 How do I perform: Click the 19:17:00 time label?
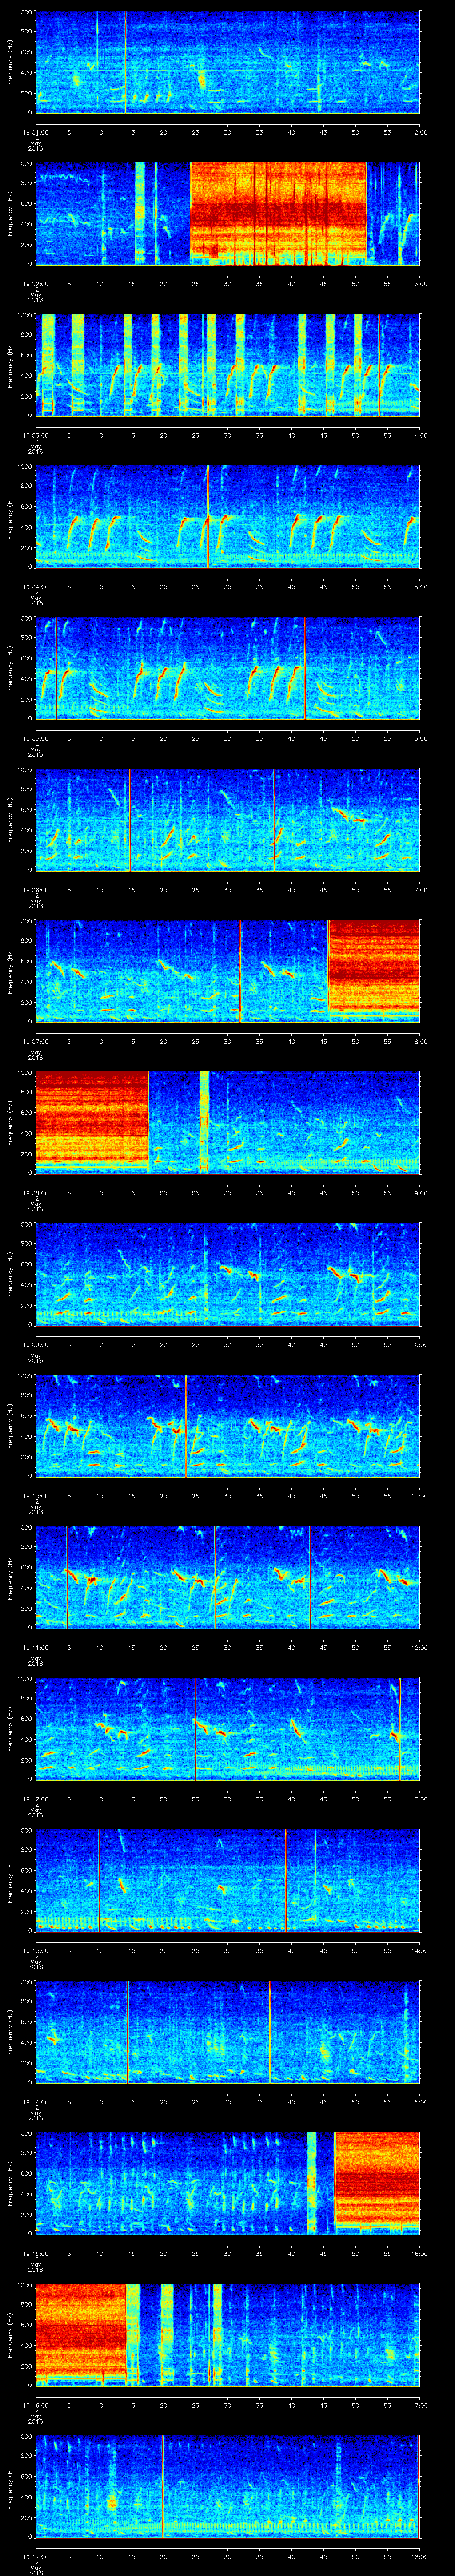(x=35, y=2557)
